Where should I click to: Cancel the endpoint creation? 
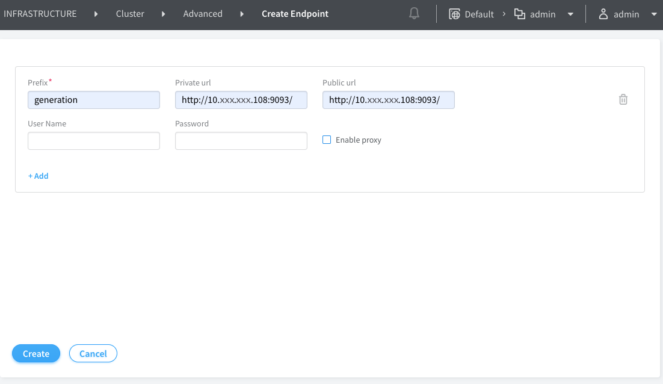(93, 354)
